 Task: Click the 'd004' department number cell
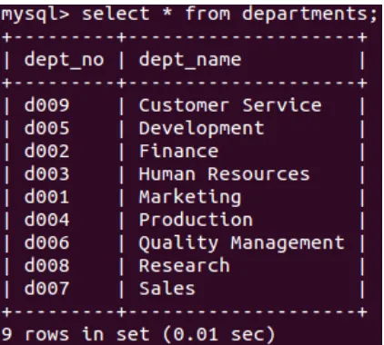click(47, 220)
